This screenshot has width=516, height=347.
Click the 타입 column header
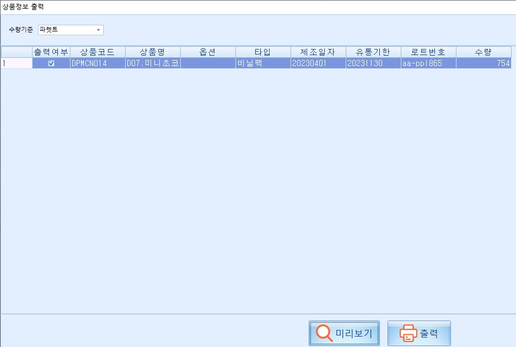point(263,52)
